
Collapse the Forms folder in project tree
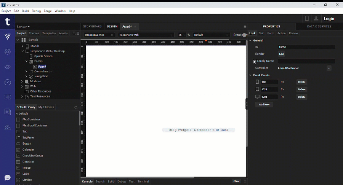[26, 61]
